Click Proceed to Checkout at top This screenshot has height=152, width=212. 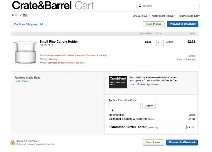(x=182, y=24)
